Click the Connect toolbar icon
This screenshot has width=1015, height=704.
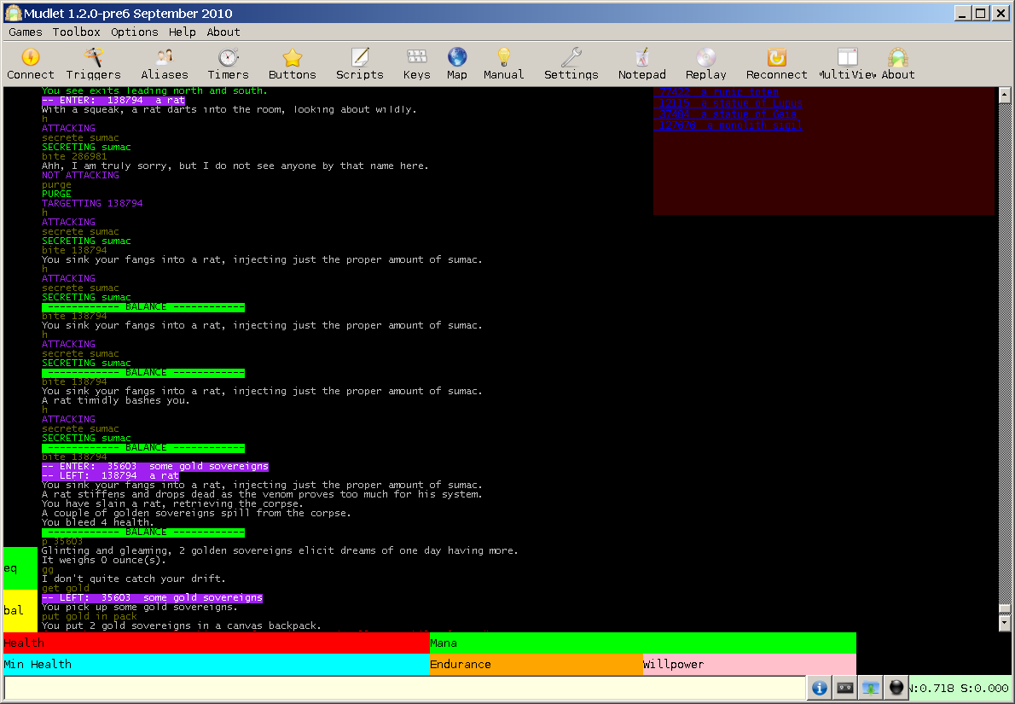point(31,64)
